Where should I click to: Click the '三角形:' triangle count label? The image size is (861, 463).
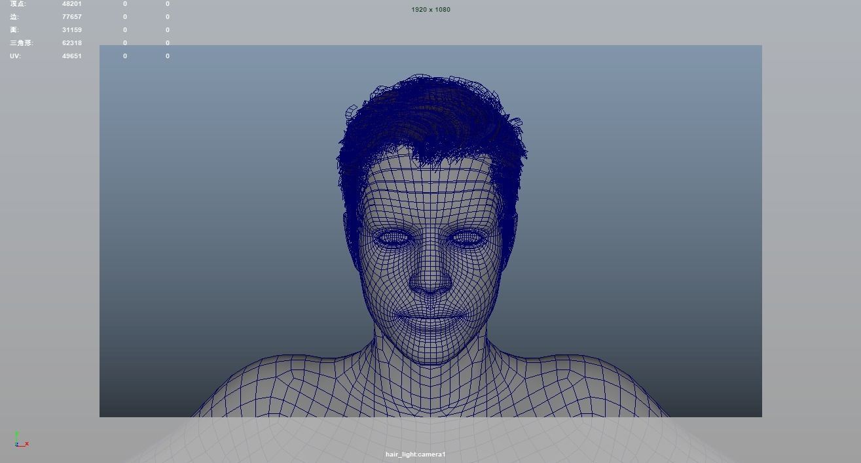click(22, 43)
